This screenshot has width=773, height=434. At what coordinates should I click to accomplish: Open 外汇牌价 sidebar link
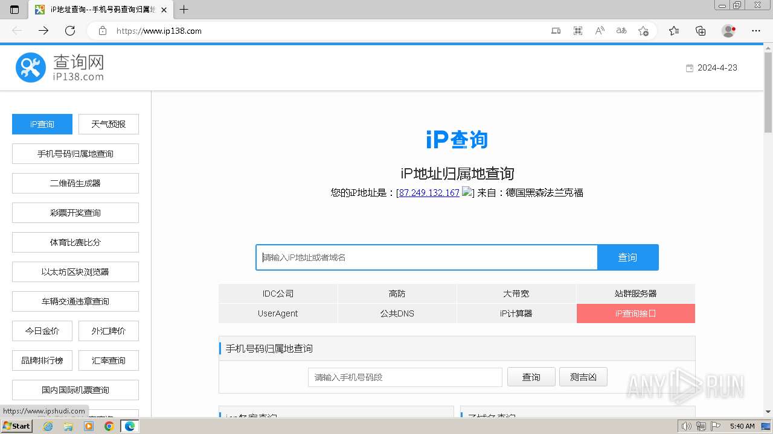click(x=109, y=331)
